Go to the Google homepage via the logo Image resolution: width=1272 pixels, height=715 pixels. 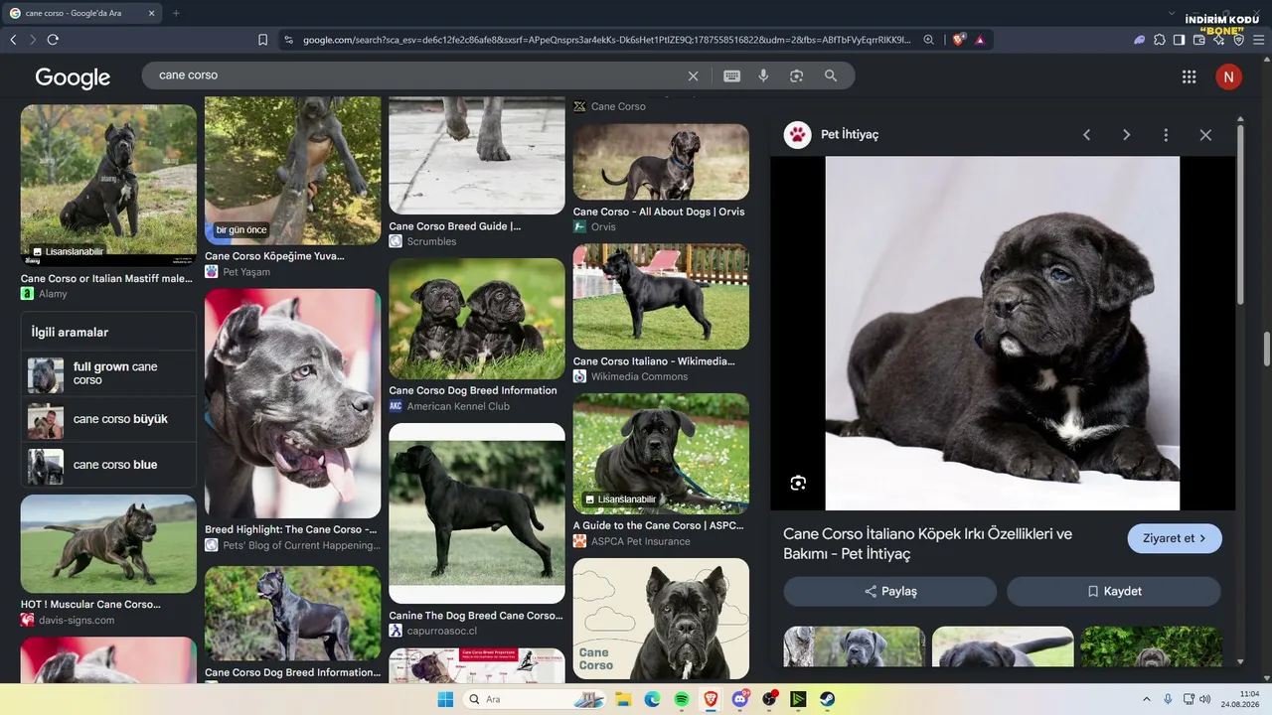click(73, 77)
